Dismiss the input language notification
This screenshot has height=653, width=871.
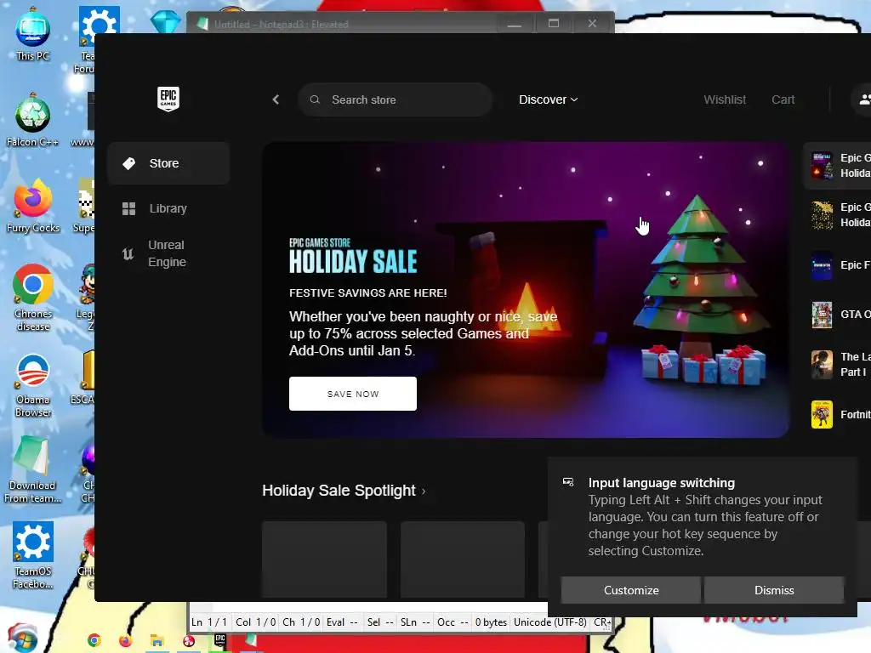pyautogui.click(x=774, y=590)
